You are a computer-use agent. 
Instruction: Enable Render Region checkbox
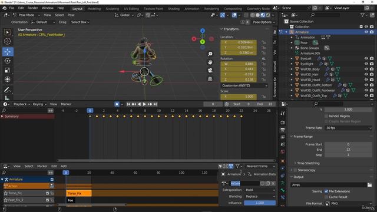(326, 116)
